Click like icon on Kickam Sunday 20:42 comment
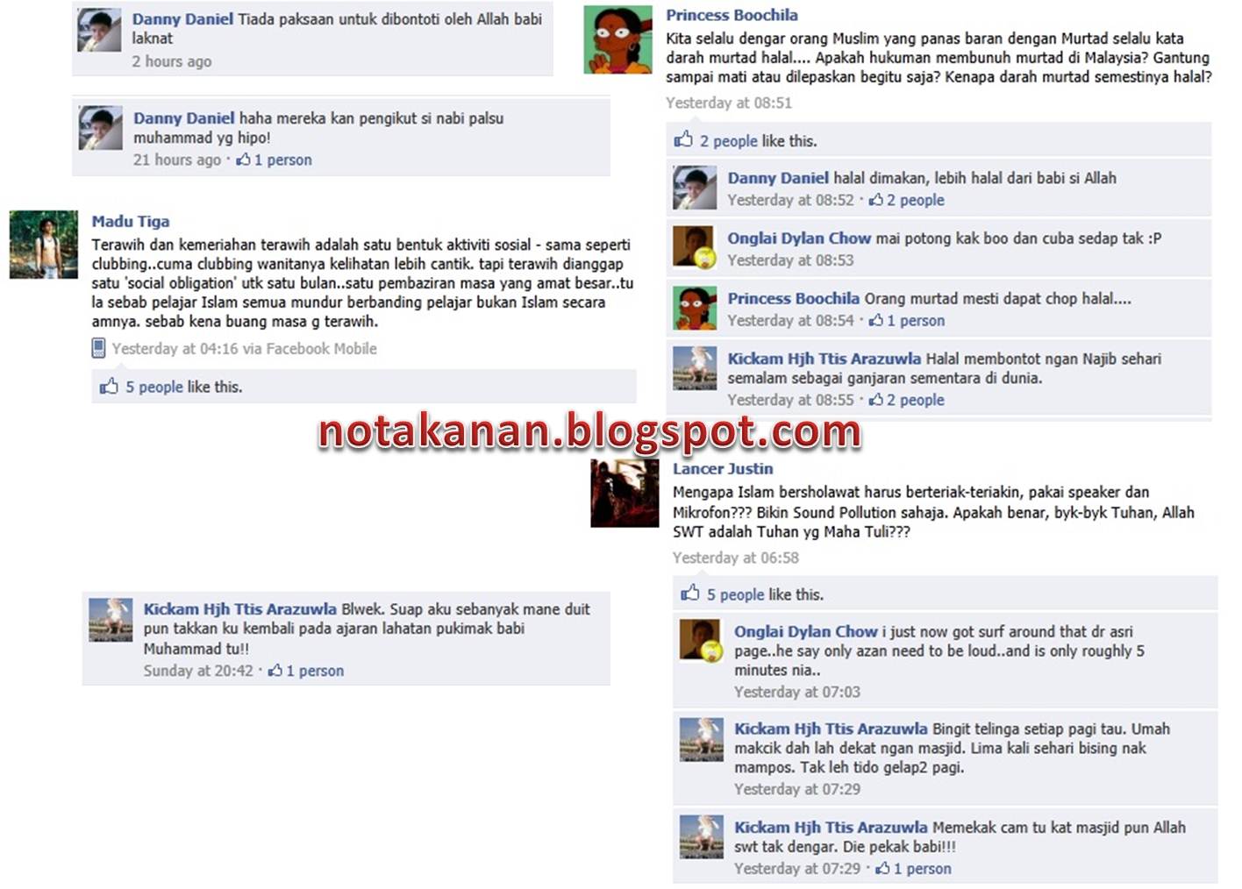The image size is (1242, 889). [275, 670]
